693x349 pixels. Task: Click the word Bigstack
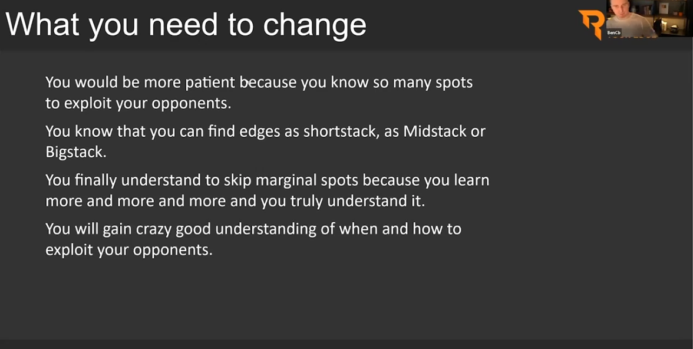coord(76,152)
